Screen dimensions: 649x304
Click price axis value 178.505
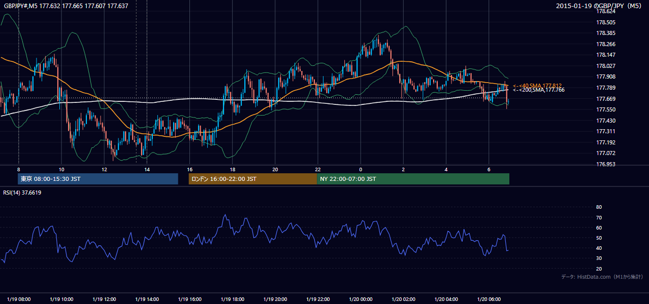(606, 22)
